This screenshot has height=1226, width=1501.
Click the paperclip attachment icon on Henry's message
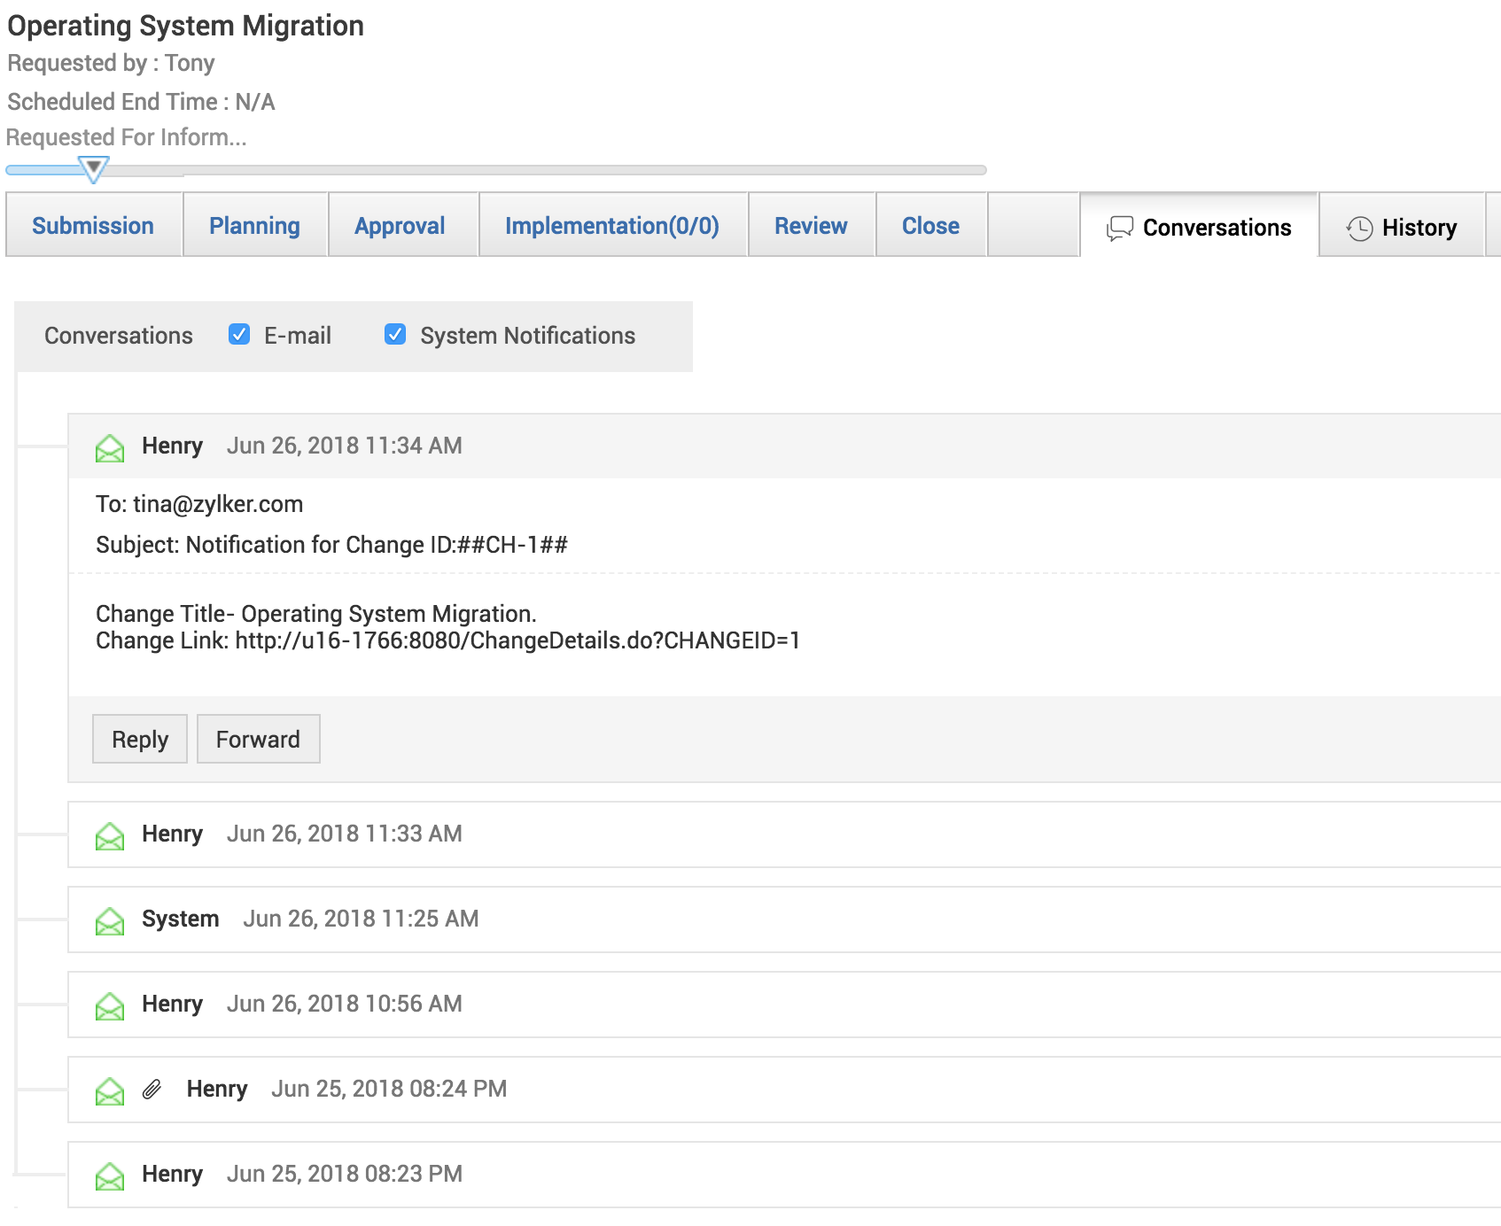point(152,1089)
